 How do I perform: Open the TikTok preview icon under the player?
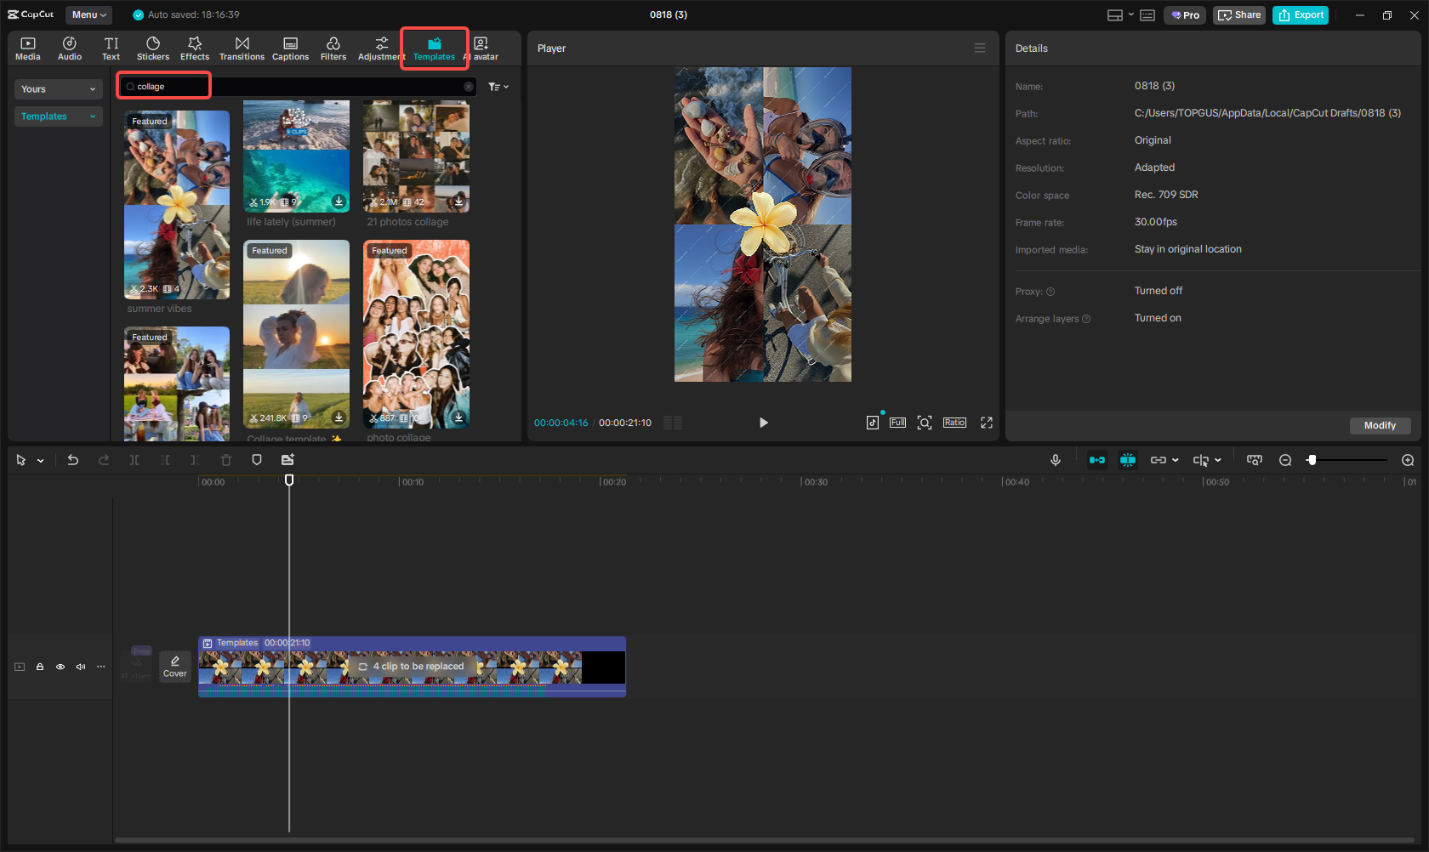[872, 422]
